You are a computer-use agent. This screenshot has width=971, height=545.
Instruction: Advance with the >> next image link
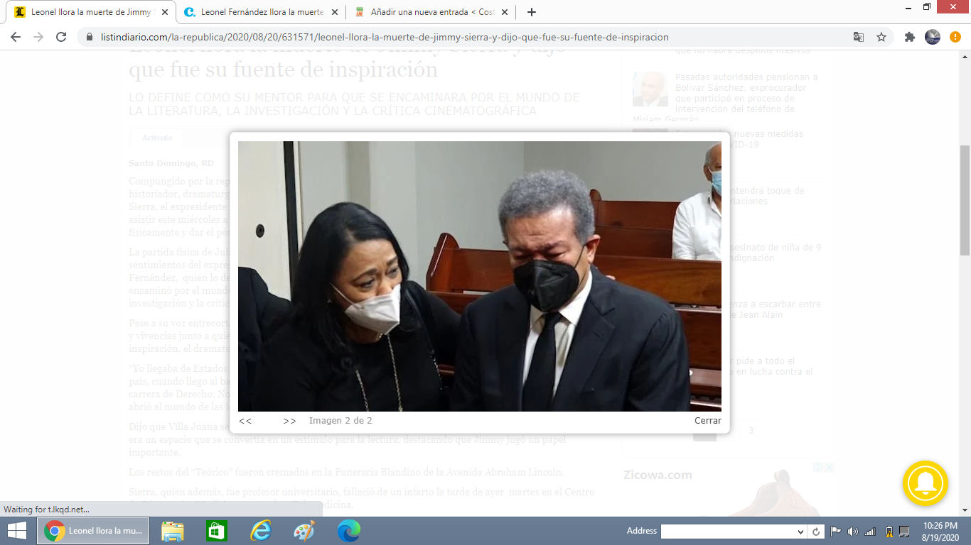(x=289, y=421)
